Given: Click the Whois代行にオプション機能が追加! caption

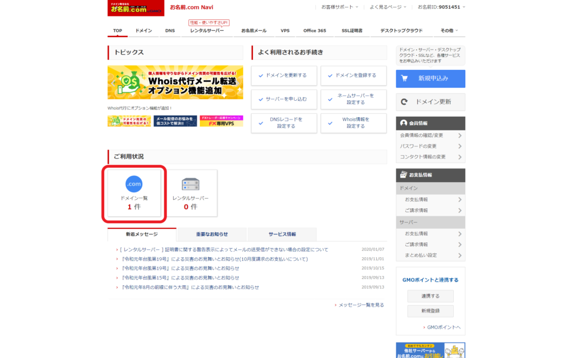Looking at the screenshot, I should [140, 108].
